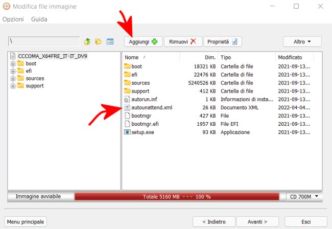The width and height of the screenshot is (332, 229).
Task: Click the Esci button
Action: [x=306, y=222]
